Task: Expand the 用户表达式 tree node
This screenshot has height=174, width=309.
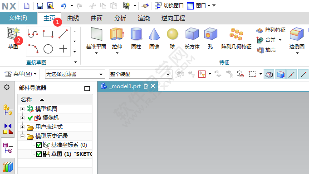Action: click(x=23, y=127)
